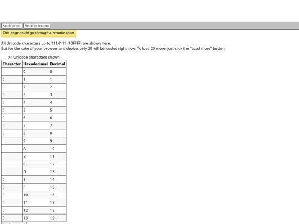Select the Decimal cell in the hex C row

coord(58,164)
